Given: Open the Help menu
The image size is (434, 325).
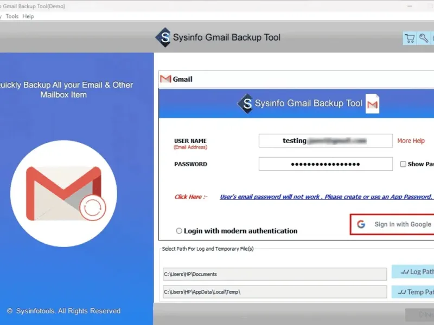Looking at the screenshot, I should click(x=28, y=16).
